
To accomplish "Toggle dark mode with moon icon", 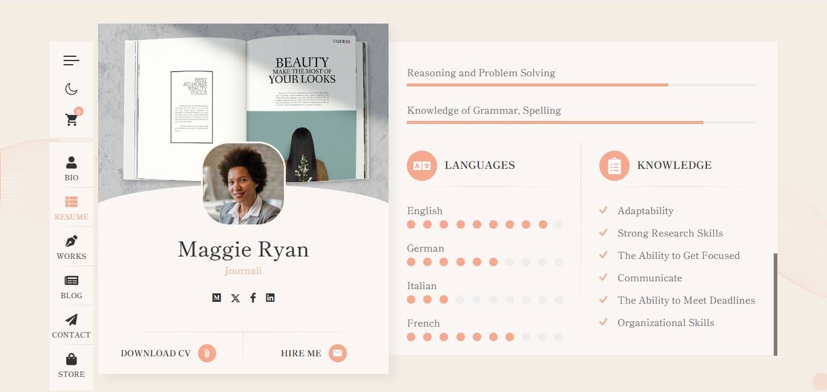I will (x=71, y=90).
